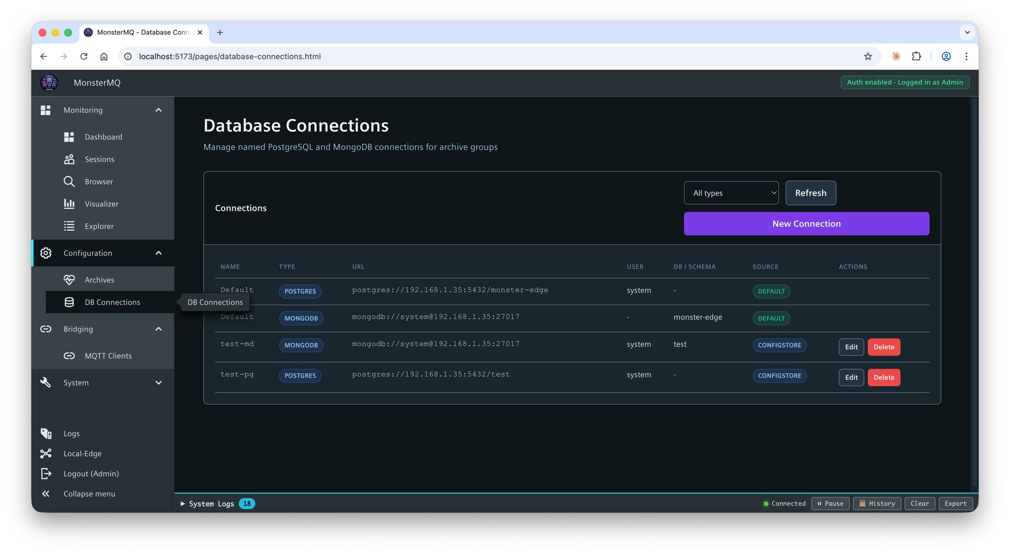
Task: Go back to the previous page
Action: click(43, 56)
